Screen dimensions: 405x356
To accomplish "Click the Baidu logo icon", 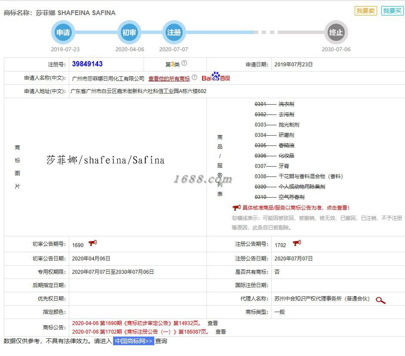I will pos(216,77).
